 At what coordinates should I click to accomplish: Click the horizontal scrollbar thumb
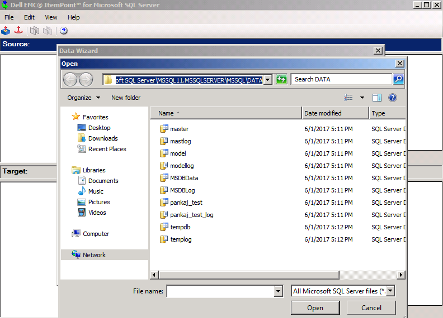point(249,274)
